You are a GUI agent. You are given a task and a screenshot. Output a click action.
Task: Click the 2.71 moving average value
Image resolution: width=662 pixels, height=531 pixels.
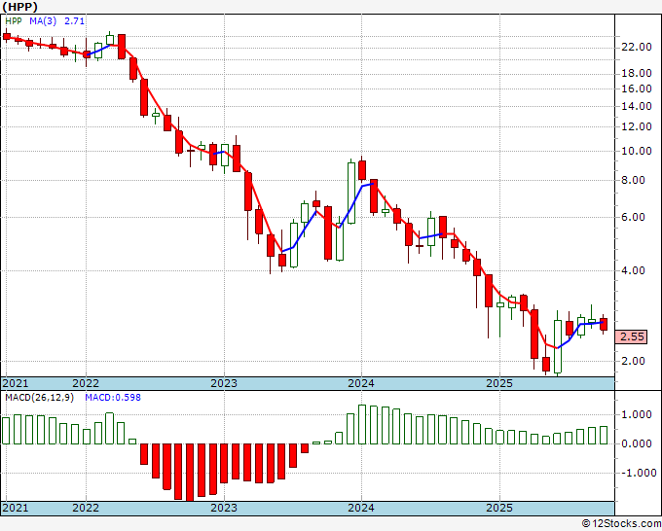point(74,20)
